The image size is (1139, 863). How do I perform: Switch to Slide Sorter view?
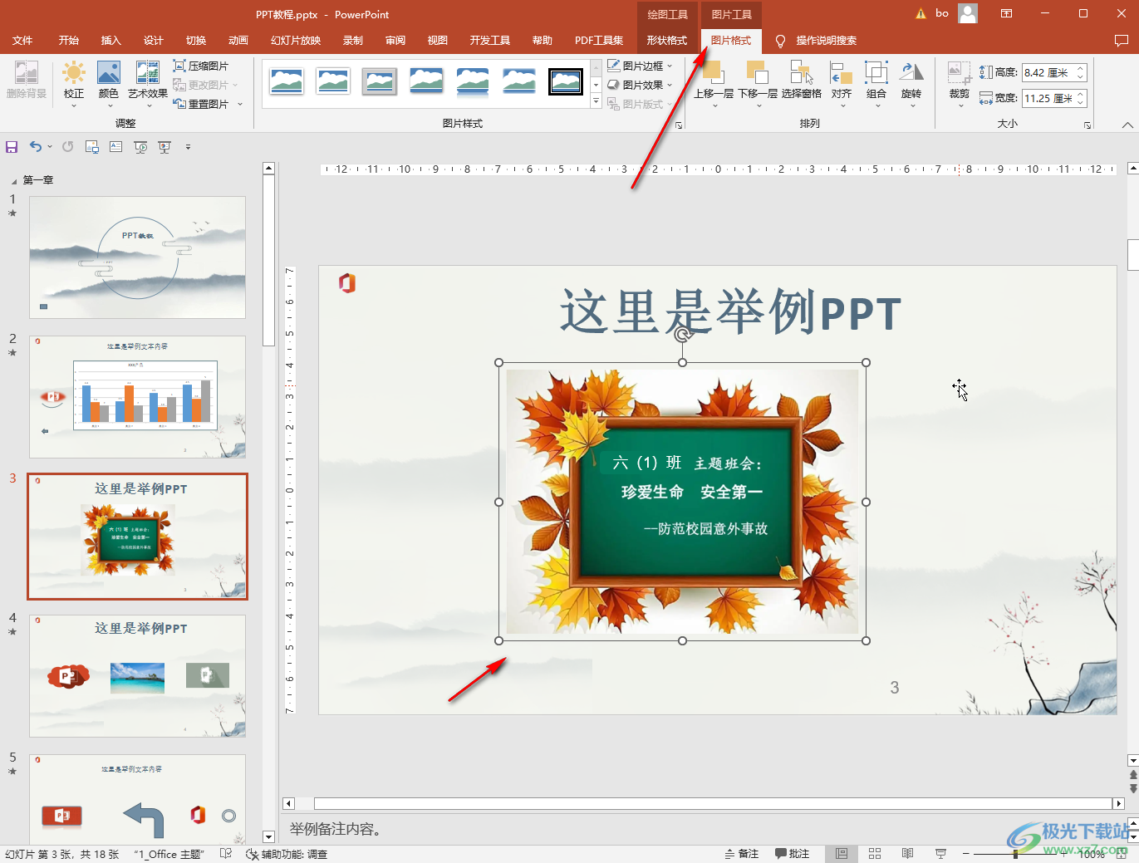point(875,854)
